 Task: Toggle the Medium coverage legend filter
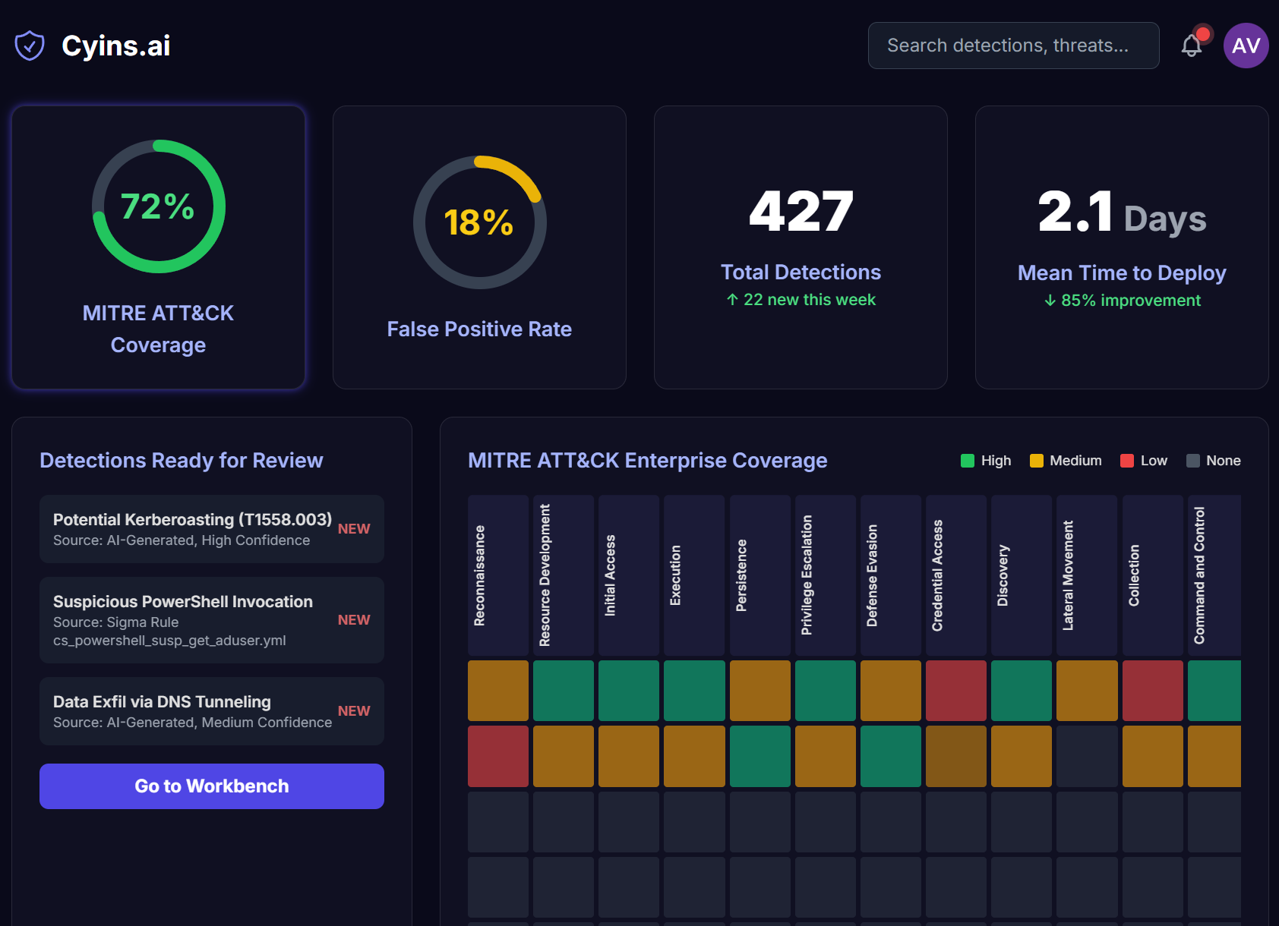1065,460
